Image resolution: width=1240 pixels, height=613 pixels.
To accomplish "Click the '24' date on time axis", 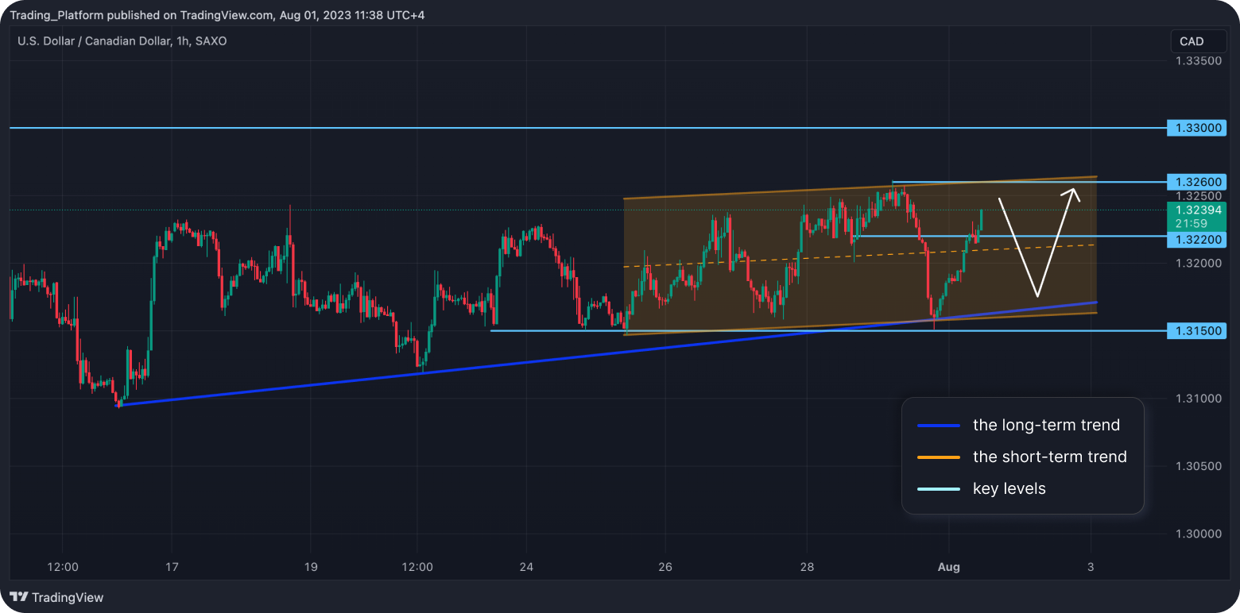I will (x=528, y=567).
